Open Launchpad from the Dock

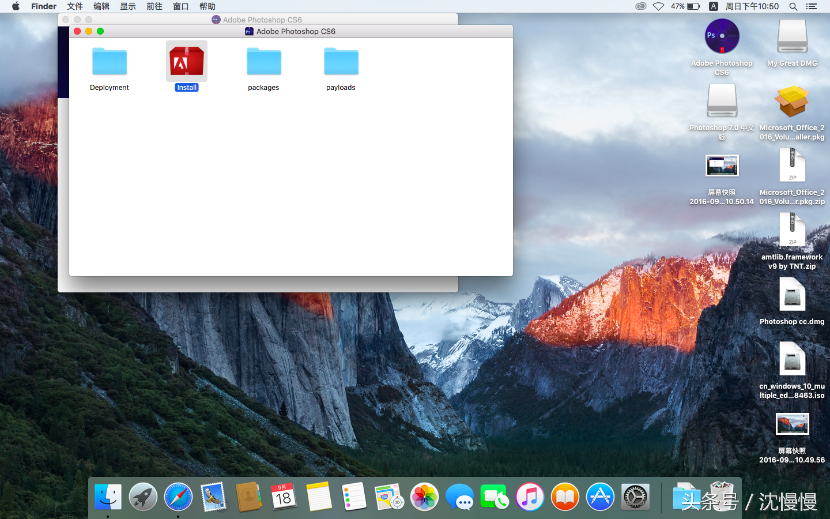pyautogui.click(x=143, y=497)
